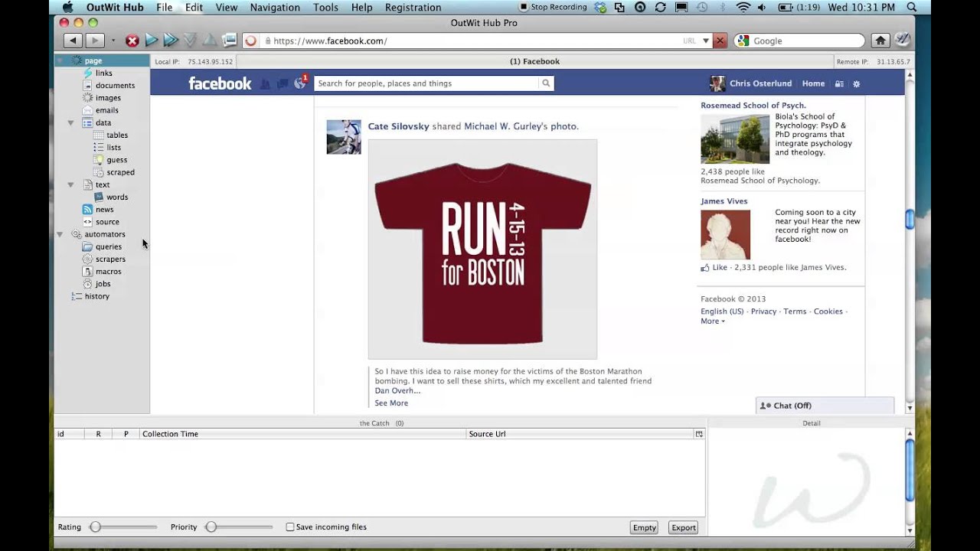980x551 pixels.
Task: Click the Catch table column picker icon
Action: click(699, 434)
